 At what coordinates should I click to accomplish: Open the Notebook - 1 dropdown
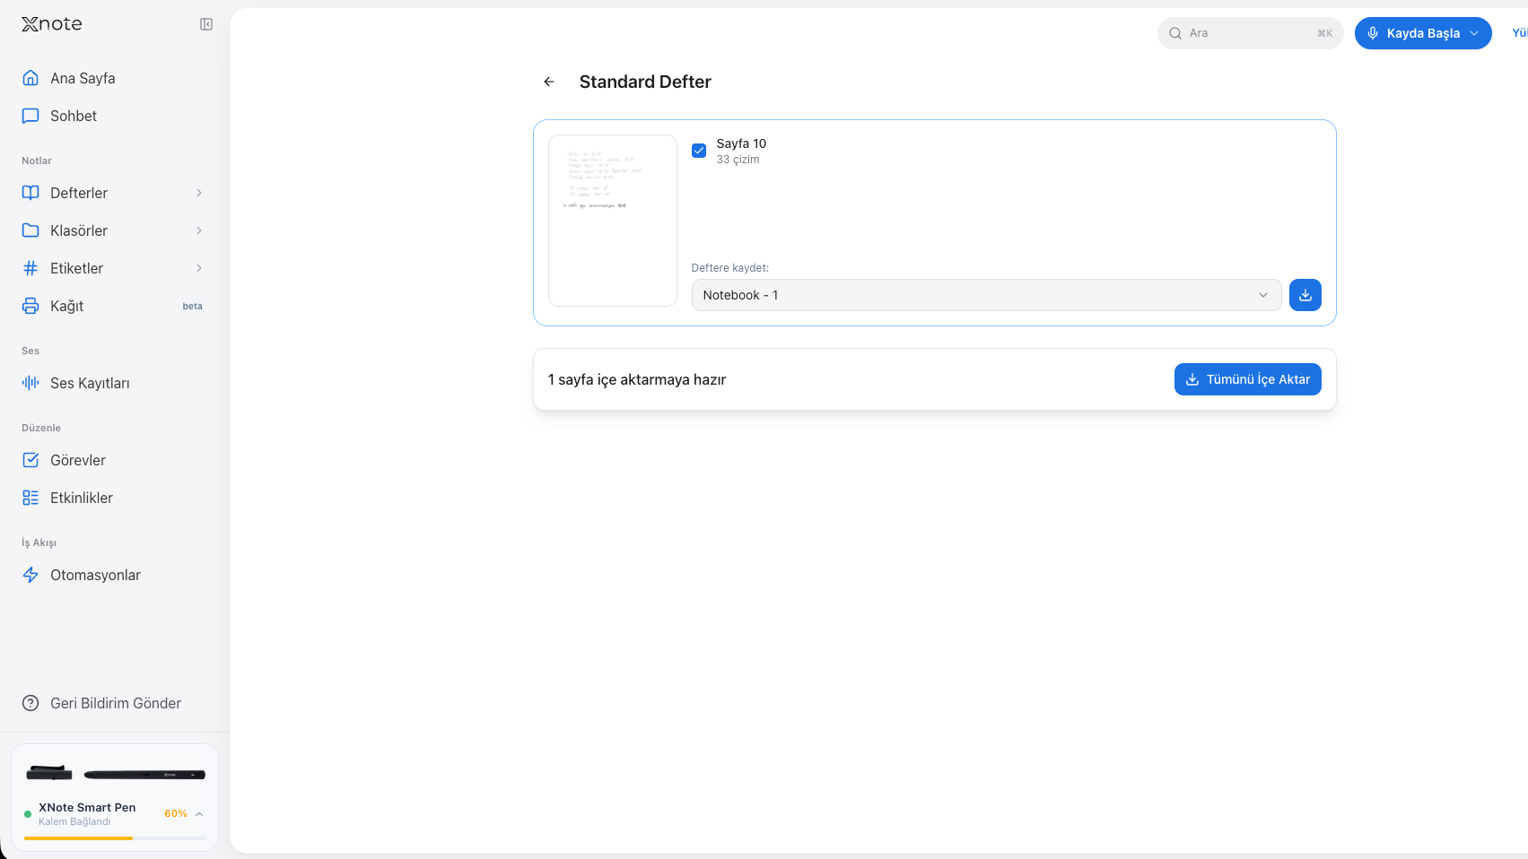click(x=986, y=295)
